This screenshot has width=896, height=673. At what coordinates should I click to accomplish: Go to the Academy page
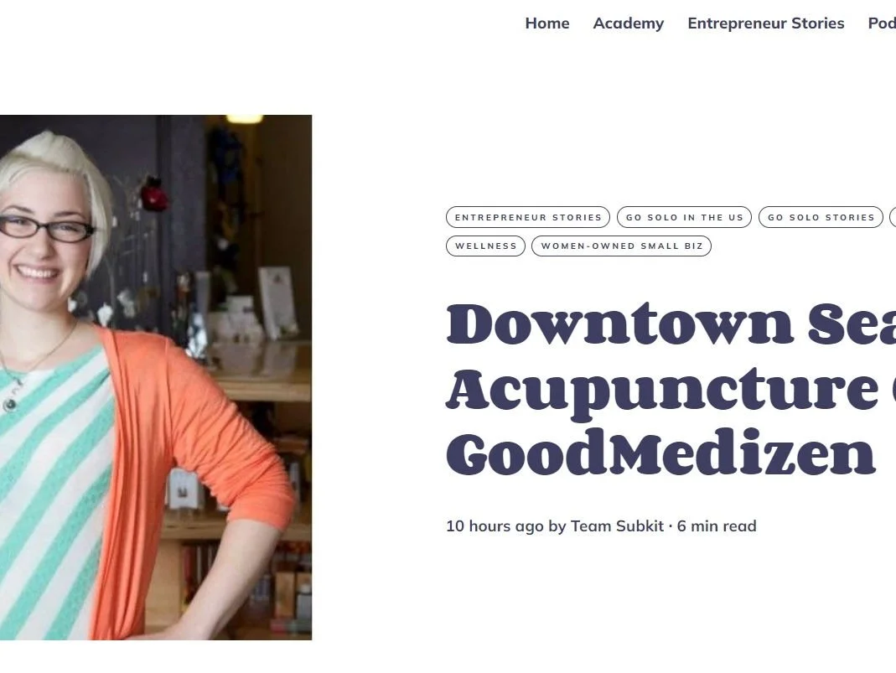pos(628,23)
